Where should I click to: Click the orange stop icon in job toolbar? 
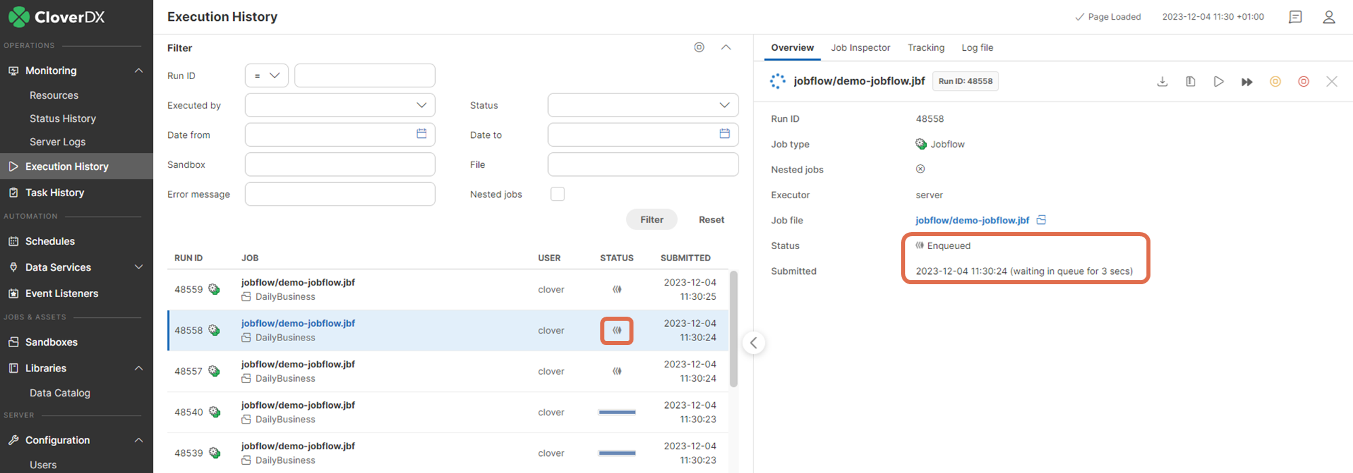1275,82
